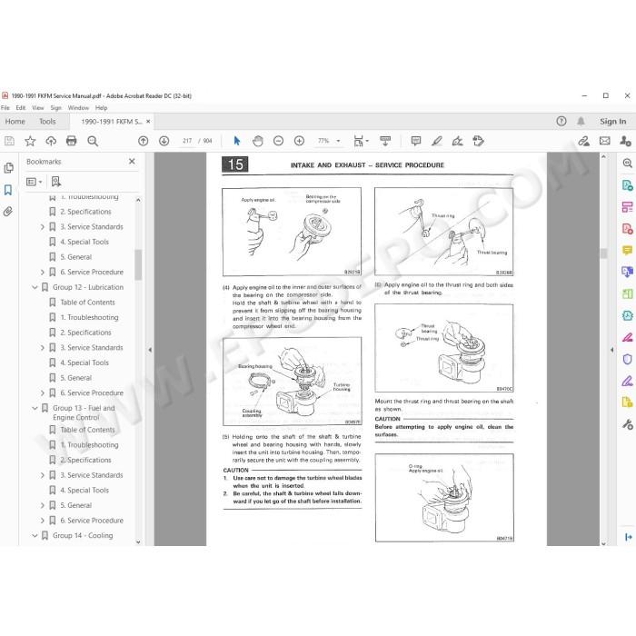Open Group 12 Table of Contents bookmark
The height and width of the screenshot is (636, 636).
pos(87,303)
